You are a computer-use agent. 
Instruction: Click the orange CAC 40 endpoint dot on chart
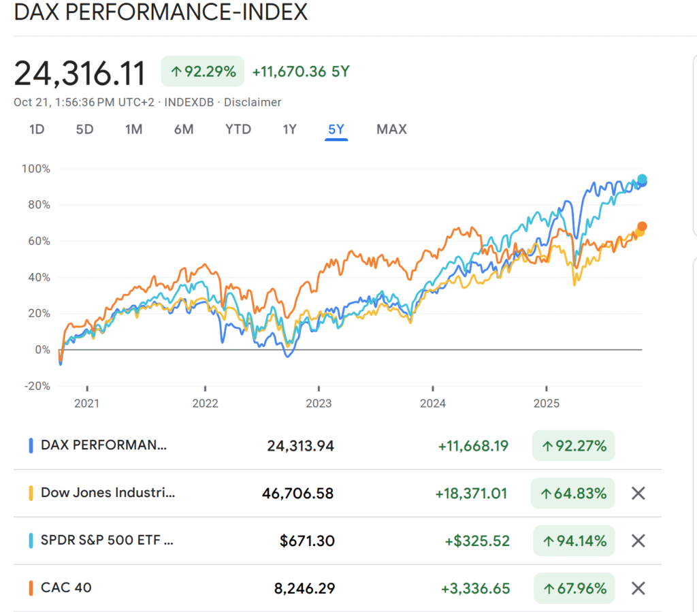642,226
